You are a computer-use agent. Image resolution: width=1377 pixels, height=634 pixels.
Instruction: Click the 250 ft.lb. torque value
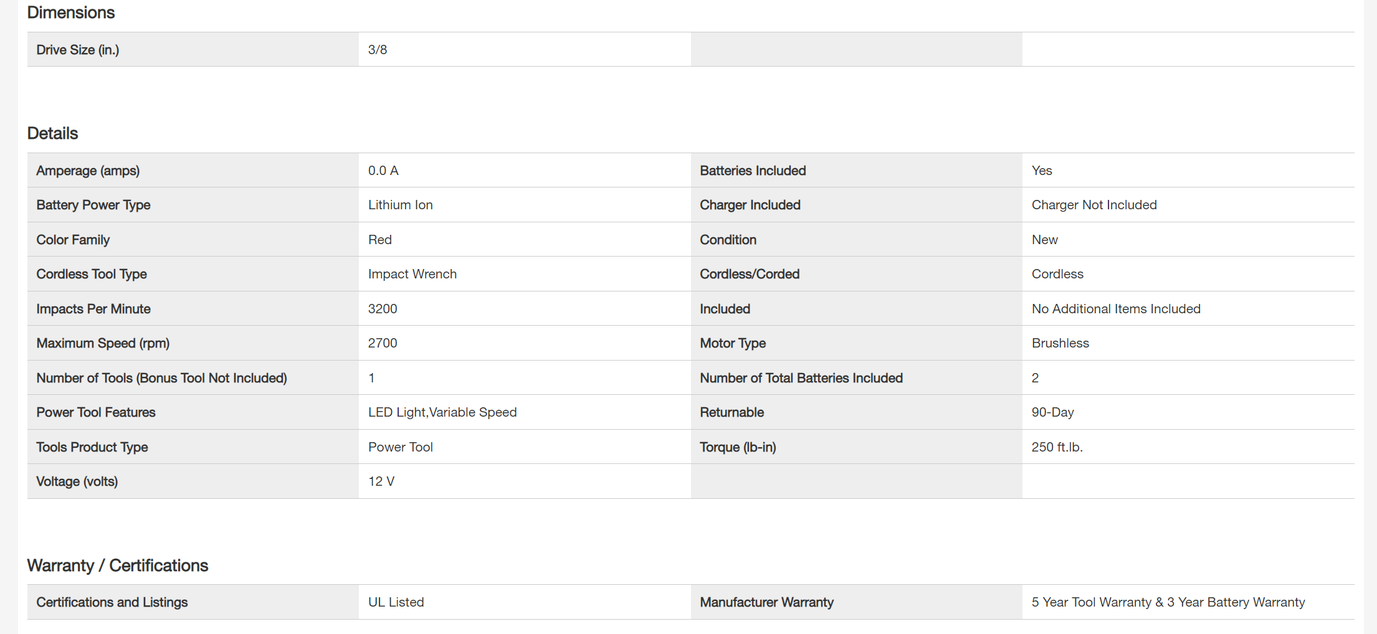click(x=1057, y=447)
